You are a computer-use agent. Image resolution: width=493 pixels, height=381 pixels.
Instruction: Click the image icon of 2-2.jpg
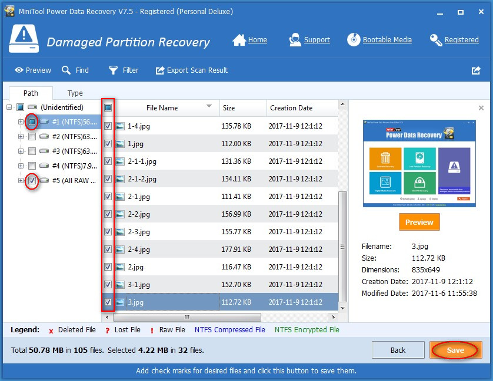pyautogui.click(x=120, y=214)
